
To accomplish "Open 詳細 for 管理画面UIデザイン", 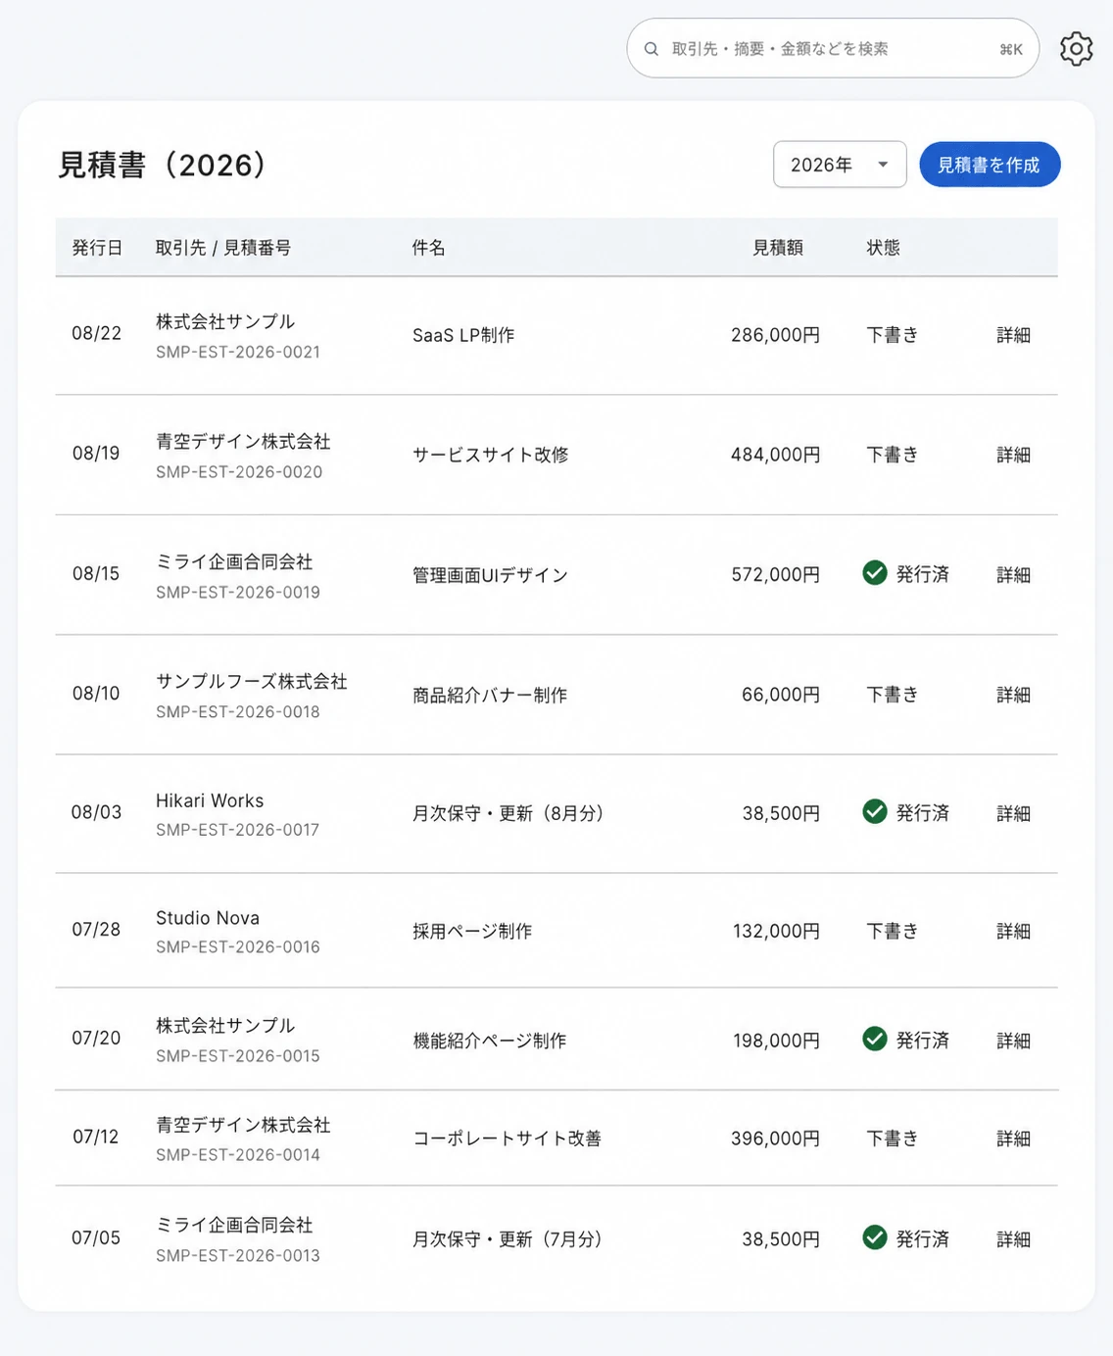I will (1013, 575).
